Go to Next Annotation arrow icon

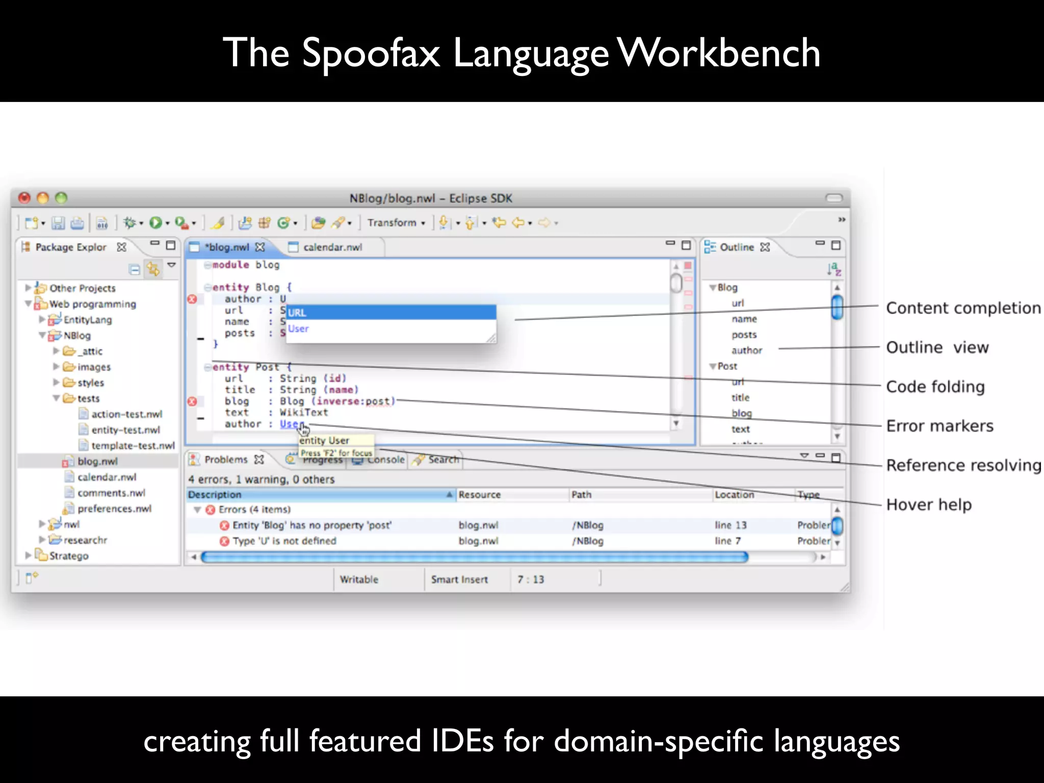[444, 223]
